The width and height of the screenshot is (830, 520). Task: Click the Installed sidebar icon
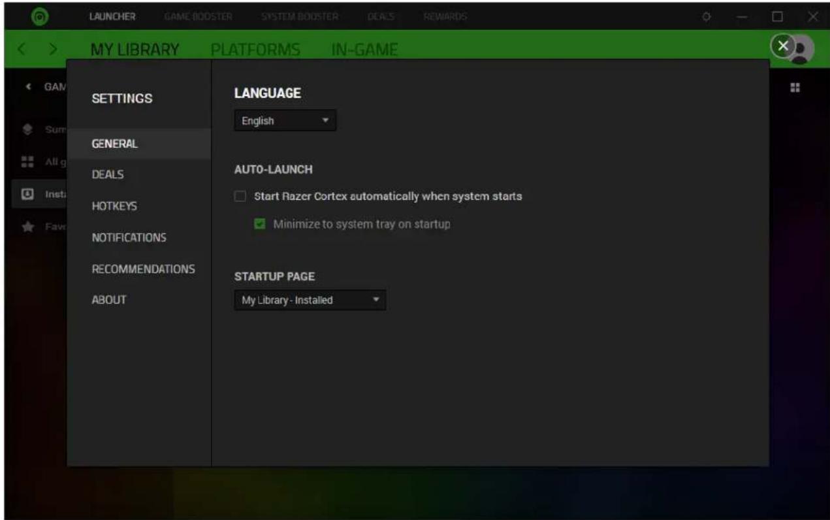click(x=26, y=195)
